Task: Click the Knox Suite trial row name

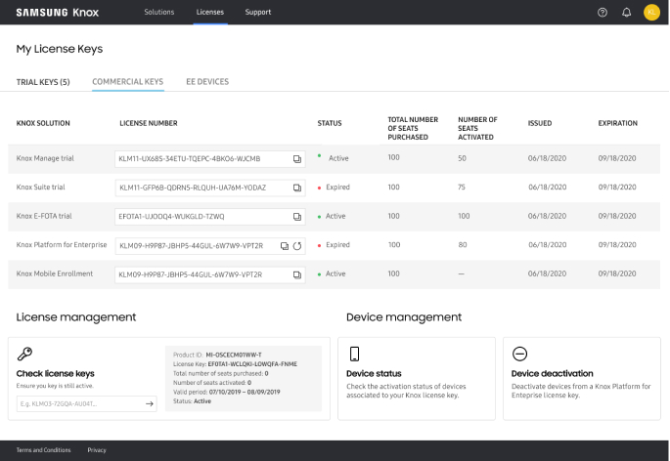Action: (x=41, y=187)
